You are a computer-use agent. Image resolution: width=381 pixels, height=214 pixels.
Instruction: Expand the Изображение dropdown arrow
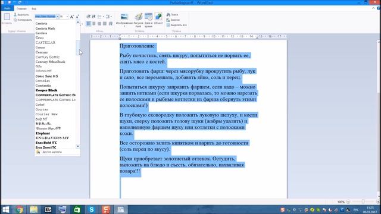[x=124, y=26]
